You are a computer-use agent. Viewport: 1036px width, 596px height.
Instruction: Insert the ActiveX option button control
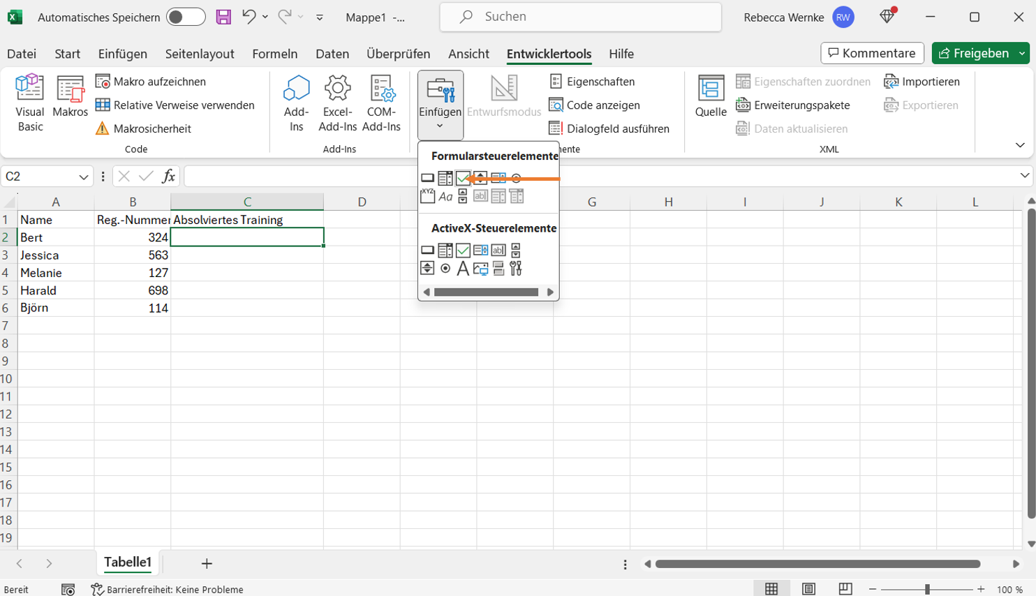coord(445,269)
